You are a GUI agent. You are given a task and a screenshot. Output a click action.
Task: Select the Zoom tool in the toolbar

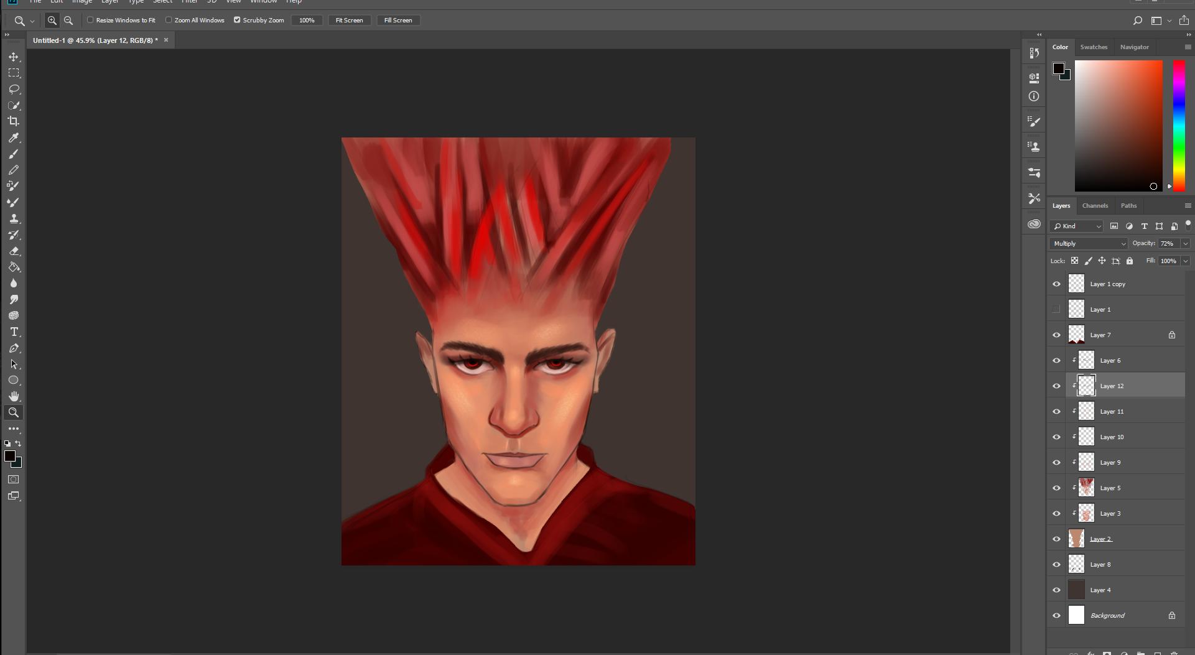coord(14,412)
